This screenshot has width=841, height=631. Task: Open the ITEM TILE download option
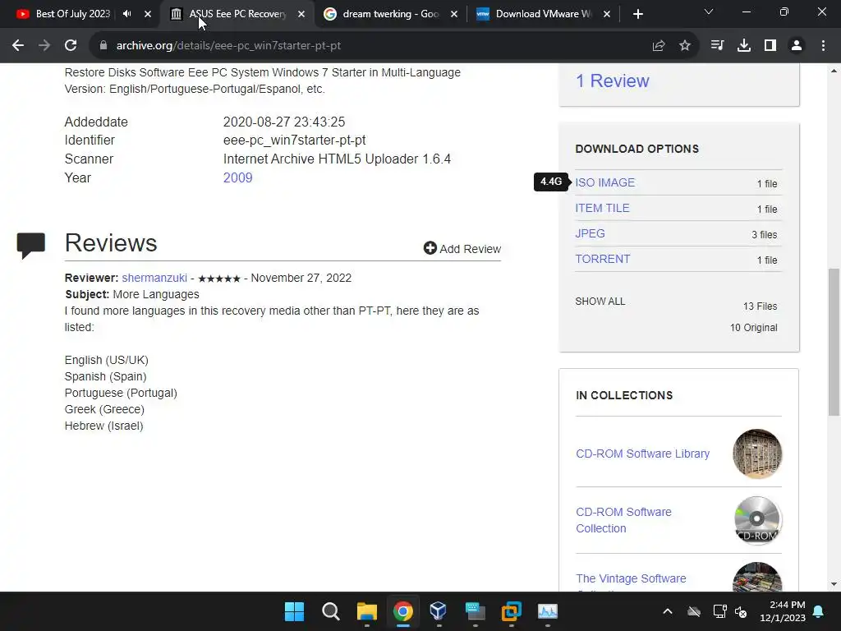[x=602, y=208]
